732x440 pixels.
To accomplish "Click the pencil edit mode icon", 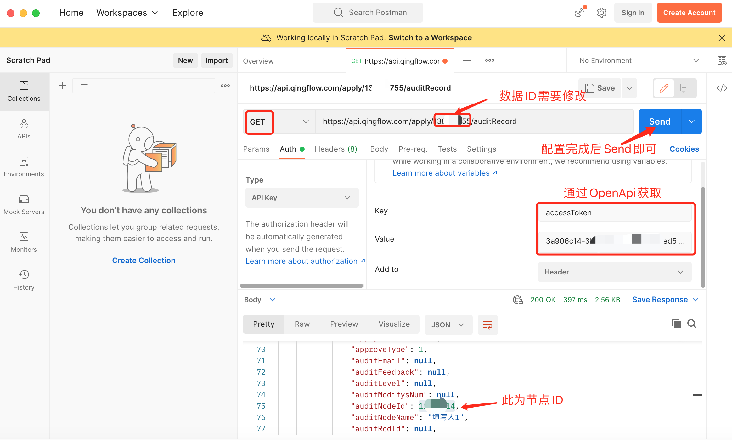I will 664,88.
